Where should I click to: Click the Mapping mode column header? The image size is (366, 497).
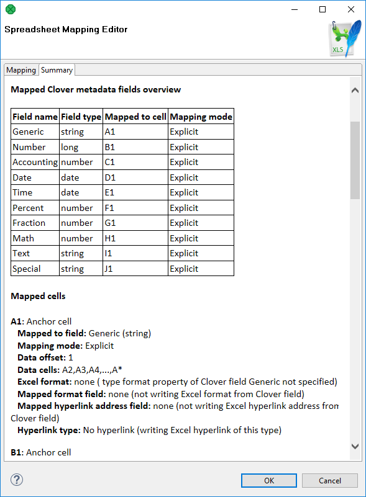tap(200, 116)
